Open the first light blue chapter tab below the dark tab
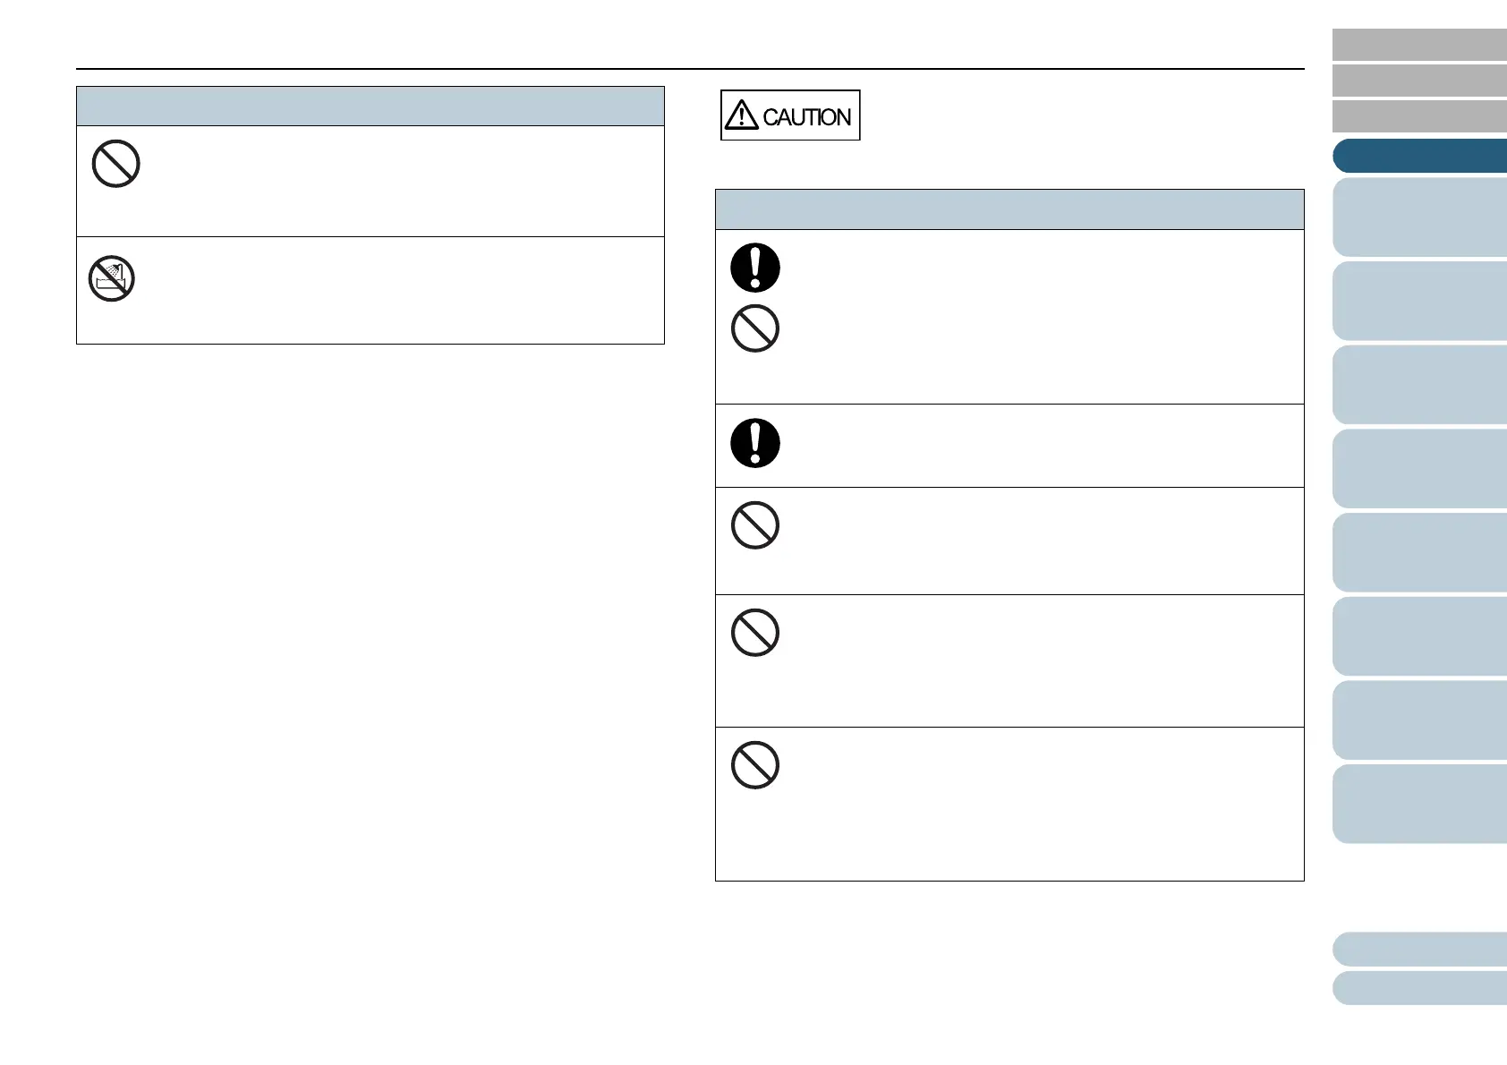 pyautogui.click(x=1419, y=217)
